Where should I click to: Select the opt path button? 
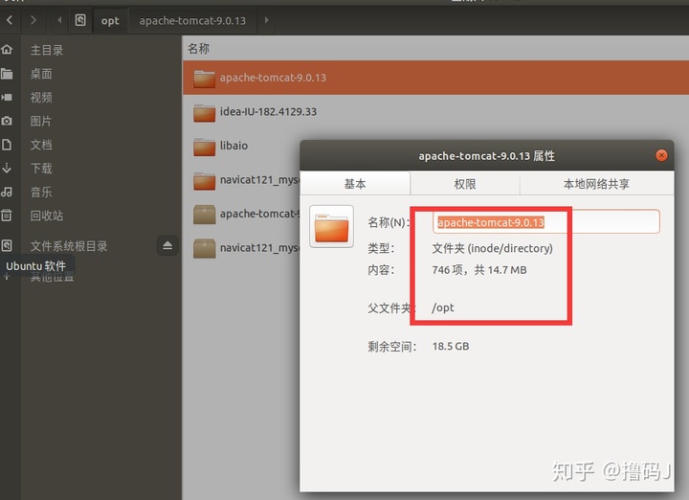click(110, 21)
